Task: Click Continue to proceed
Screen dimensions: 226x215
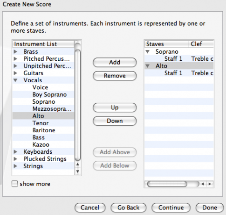Action: click(x=171, y=208)
